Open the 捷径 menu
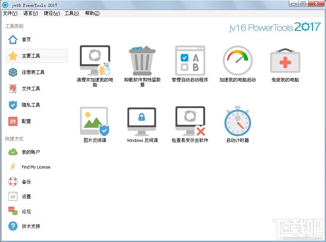This screenshot has height=242, width=326. click(52, 13)
